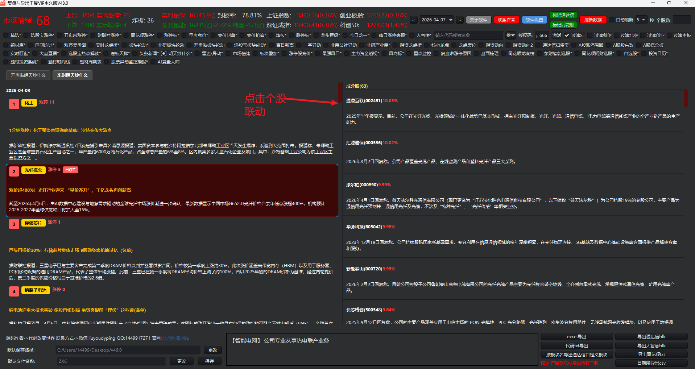Click the HOT badge on 光纤概念
695x369 pixels.
tap(70, 170)
